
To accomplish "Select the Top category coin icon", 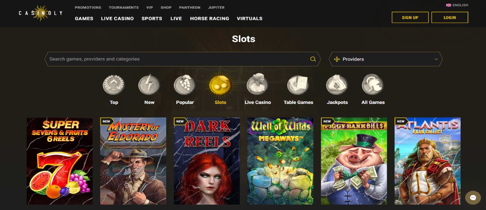I will (x=113, y=85).
